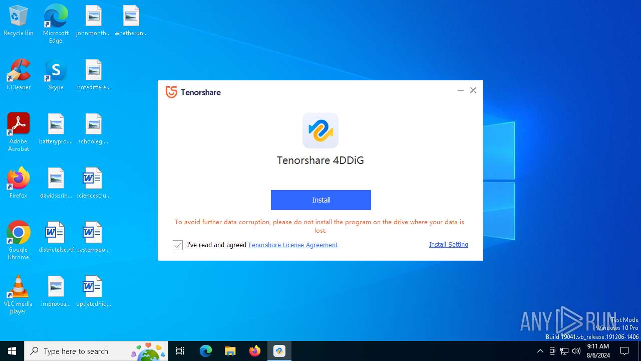Click the 4DDiG installer taskbar button
The height and width of the screenshot is (361, 641).
(x=279, y=351)
